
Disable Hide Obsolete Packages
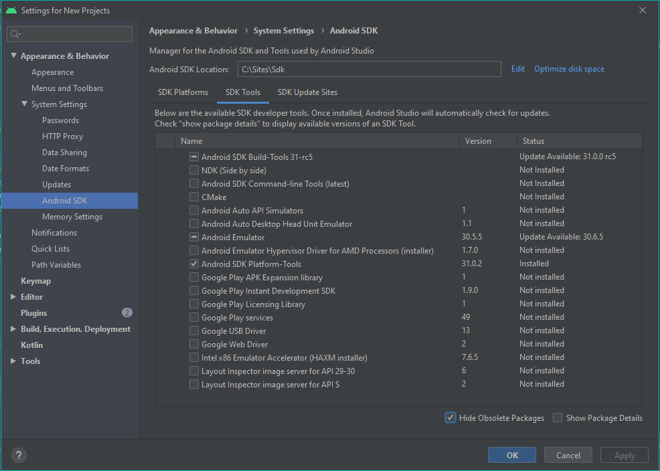point(450,417)
